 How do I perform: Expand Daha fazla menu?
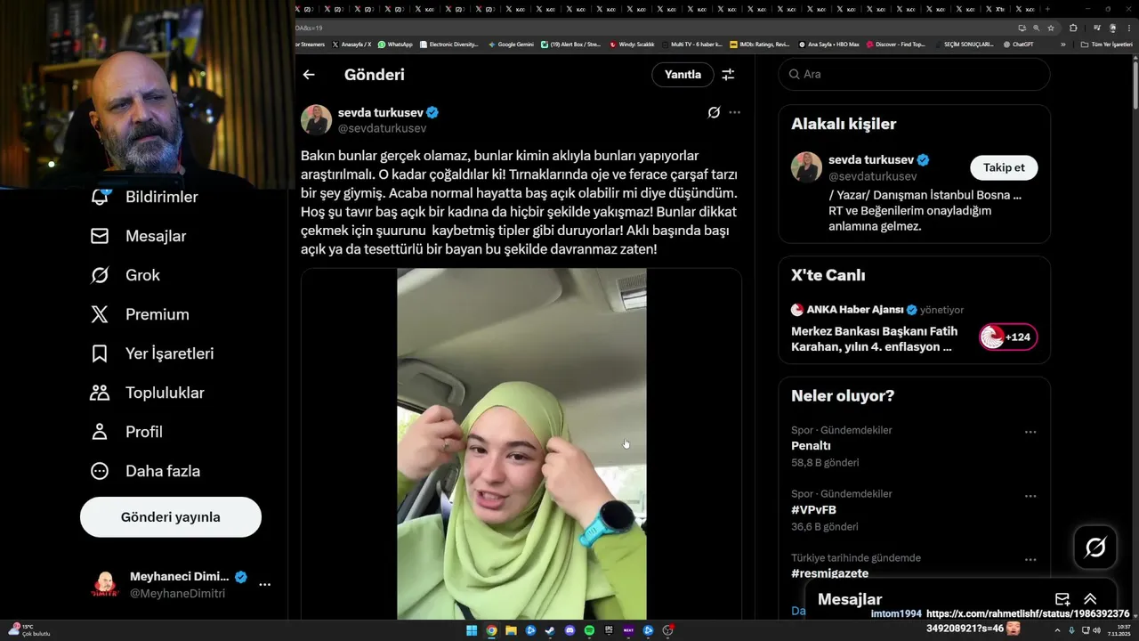[x=145, y=471]
